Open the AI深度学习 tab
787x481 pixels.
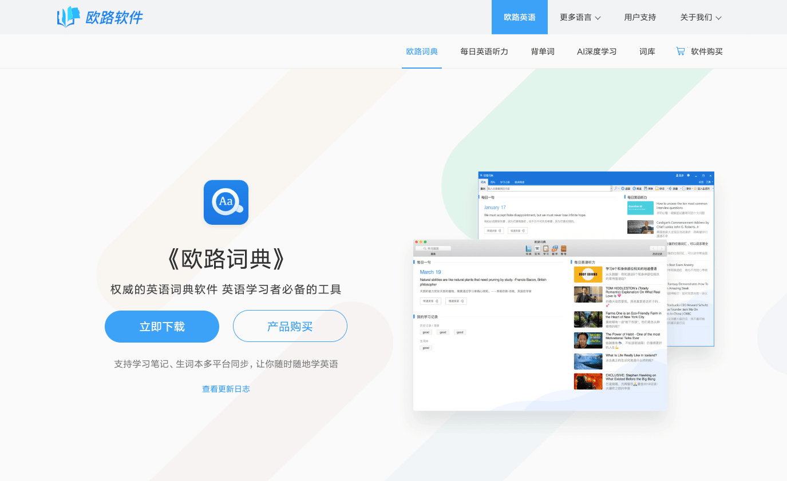tap(596, 51)
